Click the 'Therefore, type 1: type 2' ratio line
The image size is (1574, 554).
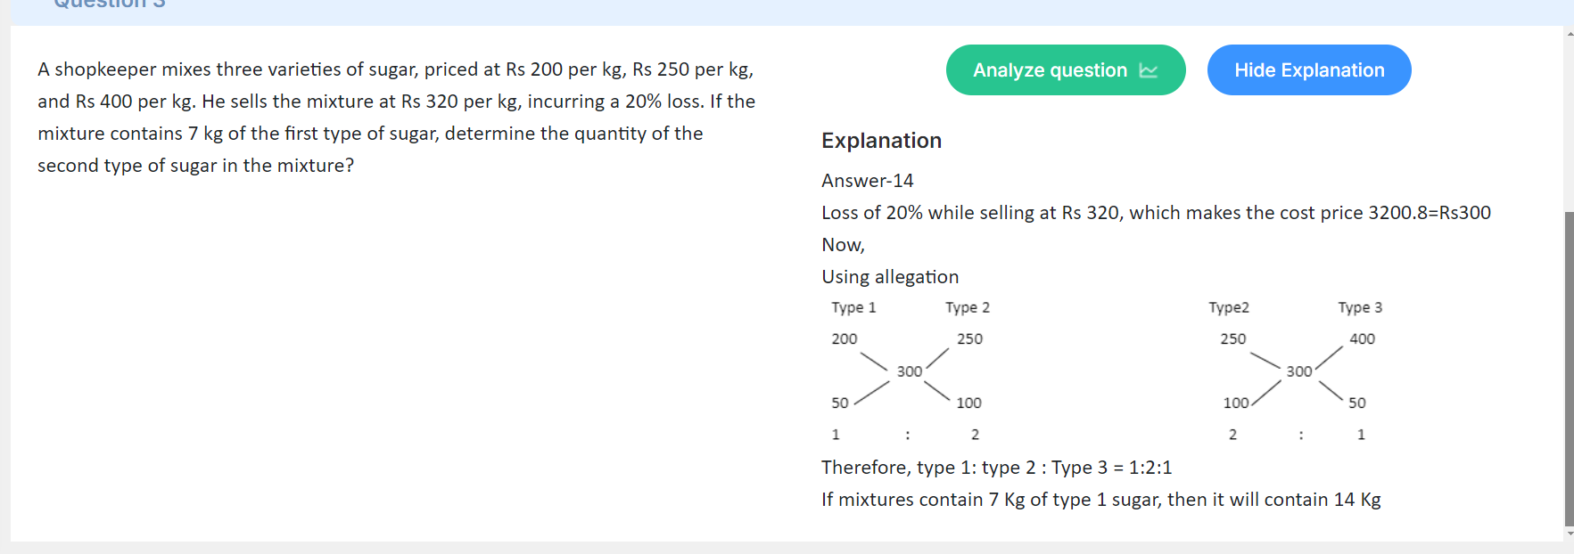[x=997, y=468]
